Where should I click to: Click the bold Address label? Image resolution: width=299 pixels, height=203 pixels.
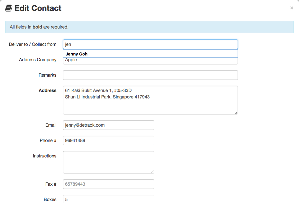[x=48, y=90]
